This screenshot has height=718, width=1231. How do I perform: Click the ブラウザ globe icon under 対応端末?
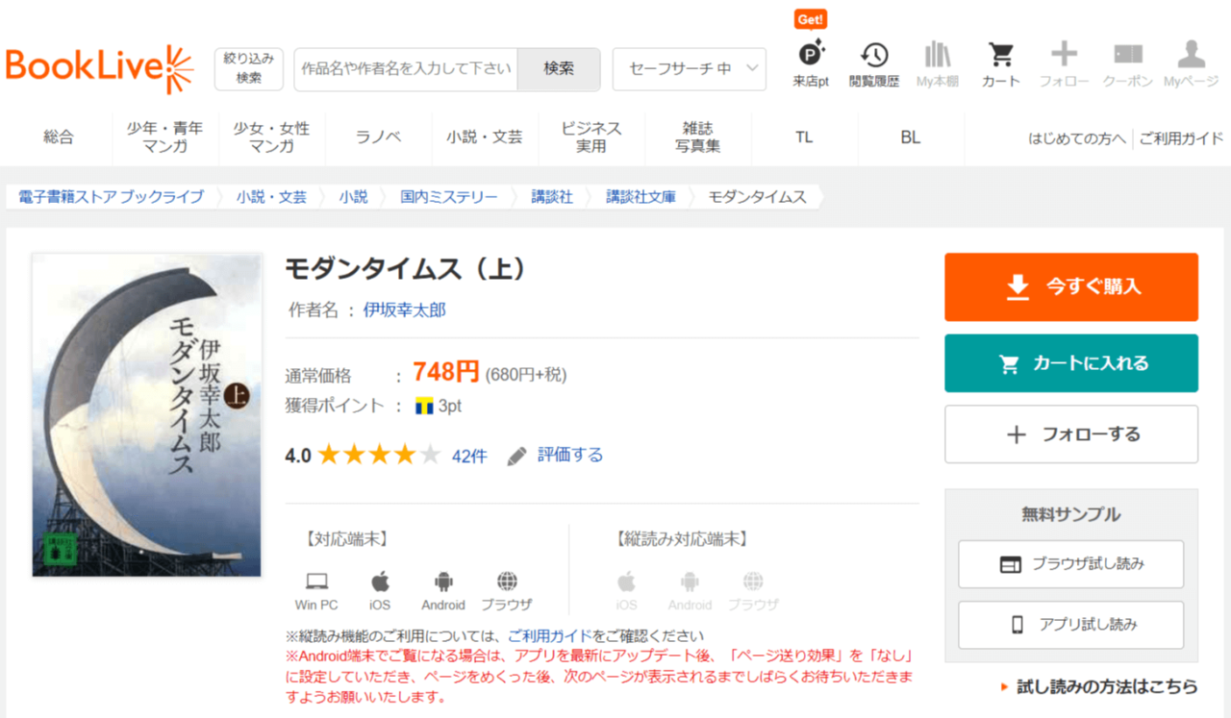507,581
